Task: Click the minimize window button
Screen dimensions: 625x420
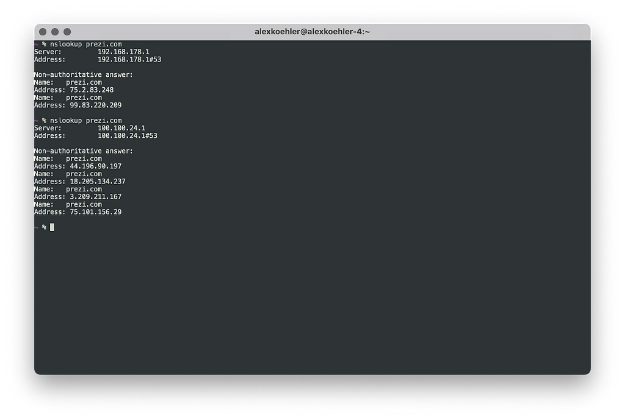Action: coord(55,32)
